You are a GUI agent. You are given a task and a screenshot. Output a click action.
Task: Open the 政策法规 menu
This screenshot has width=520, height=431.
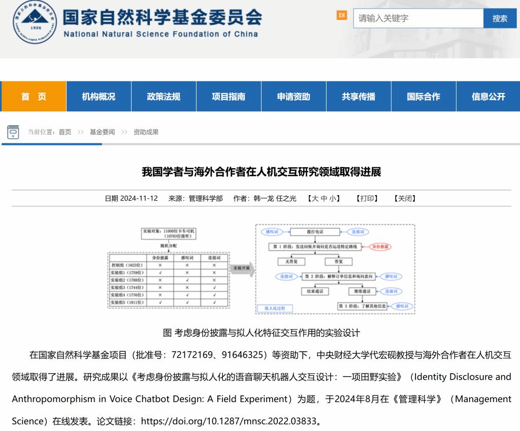pos(163,96)
